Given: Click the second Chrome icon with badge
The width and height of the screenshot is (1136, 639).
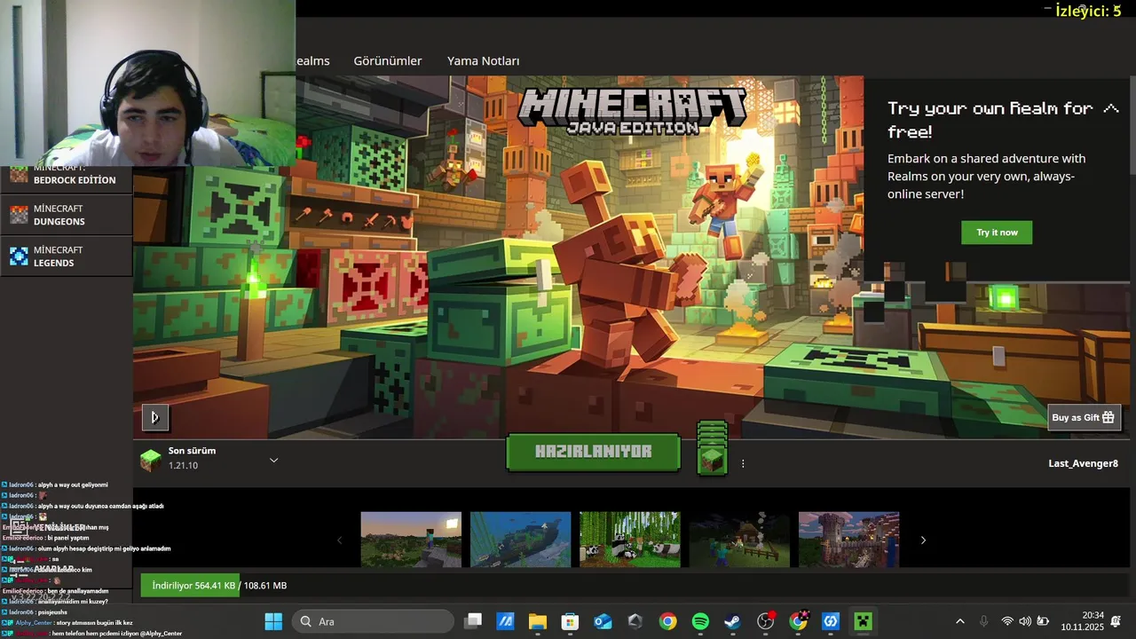Looking at the screenshot, I should point(799,621).
